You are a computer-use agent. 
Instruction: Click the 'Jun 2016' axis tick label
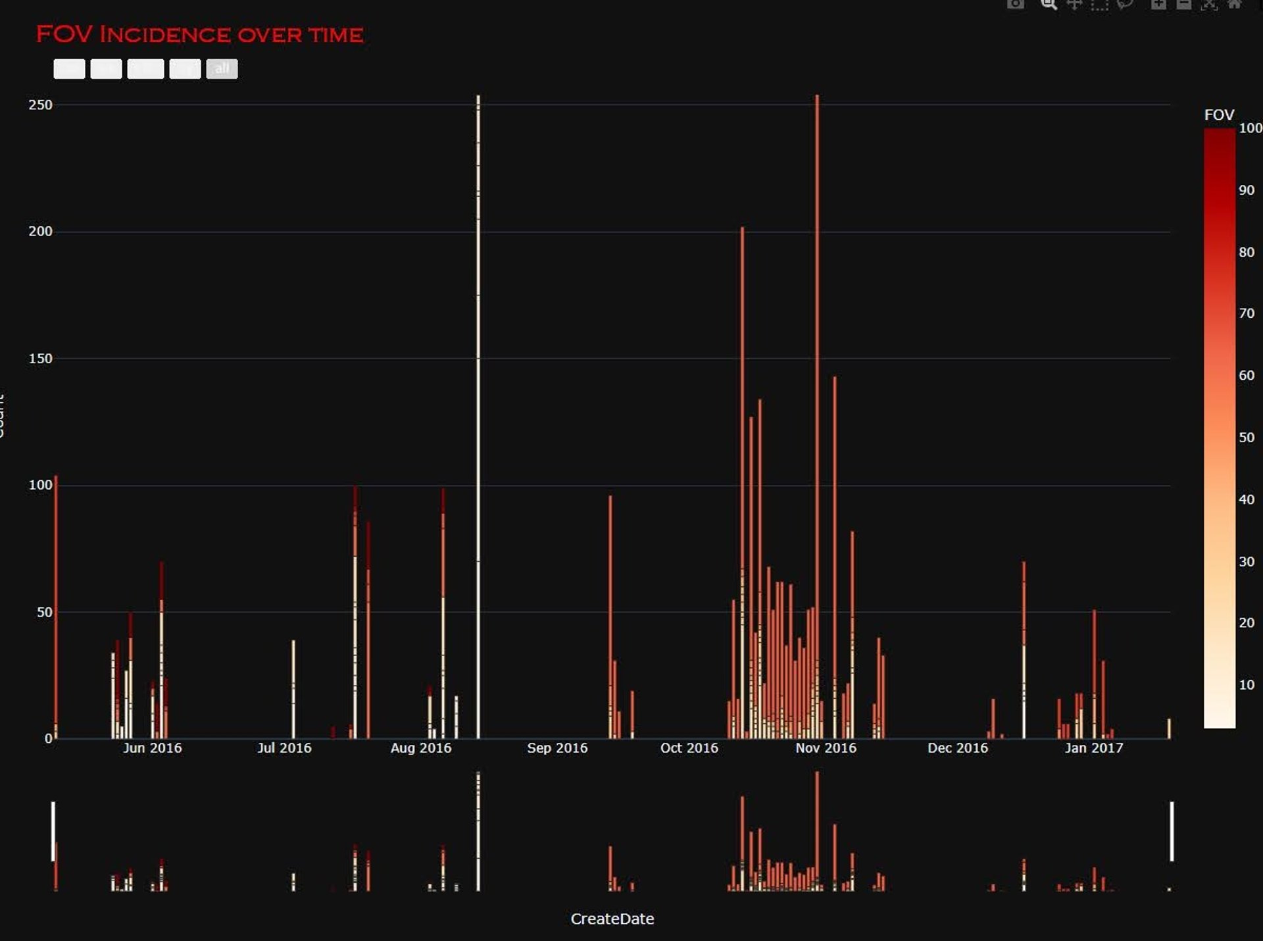(152, 748)
